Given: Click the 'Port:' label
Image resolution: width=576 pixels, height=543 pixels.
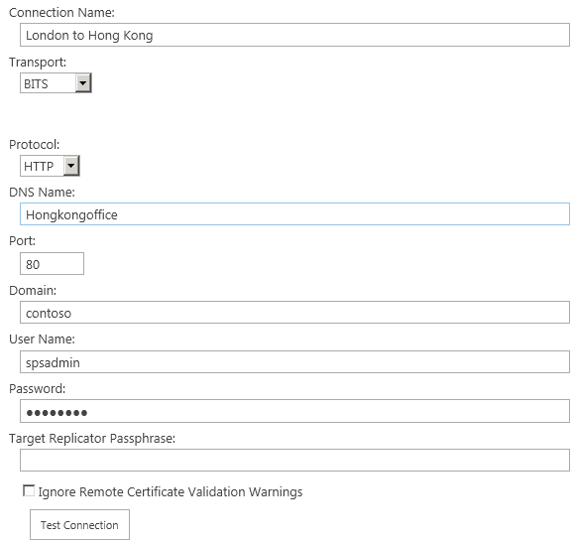Looking at the screenshot, I should coord(22,241).
